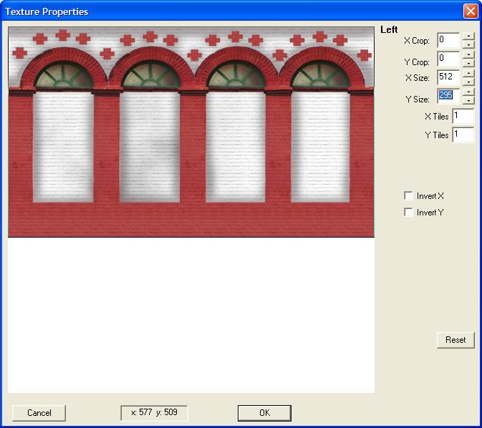Decrease Y Size with the down arrow
Screen dimensions: 482x428
[x=468, y=99]
